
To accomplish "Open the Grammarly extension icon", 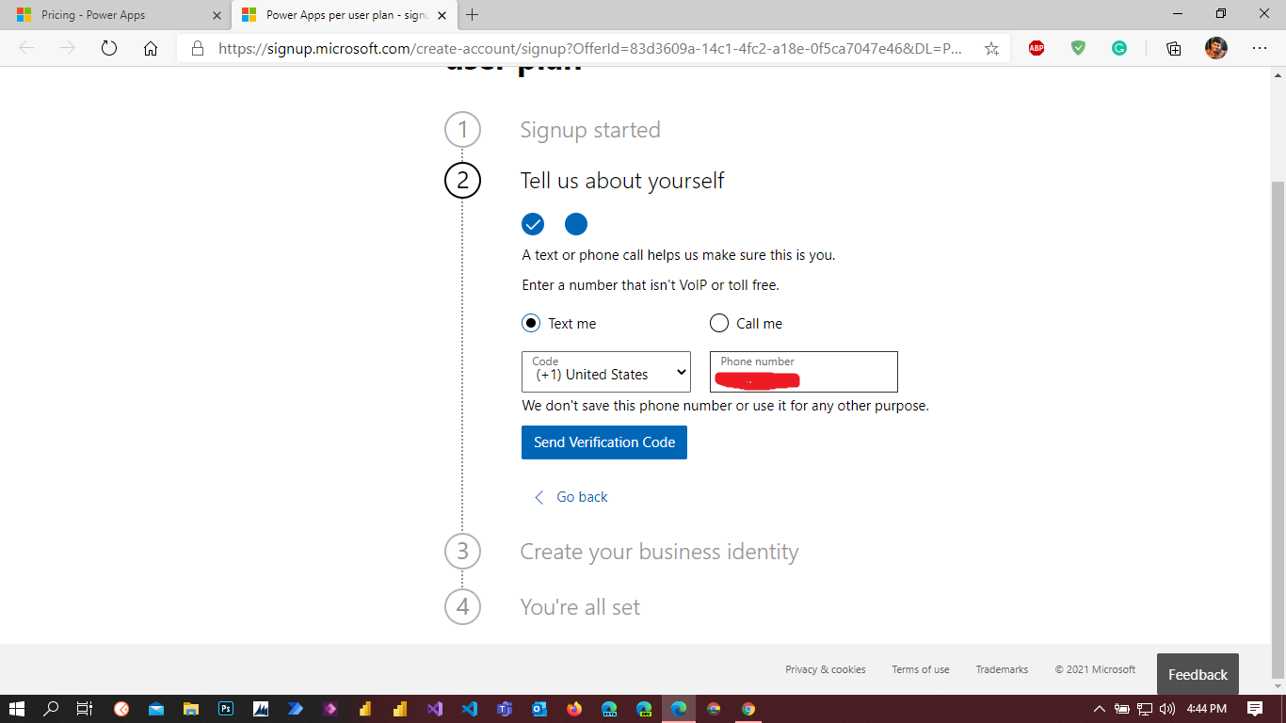I will pos(1119,48).
